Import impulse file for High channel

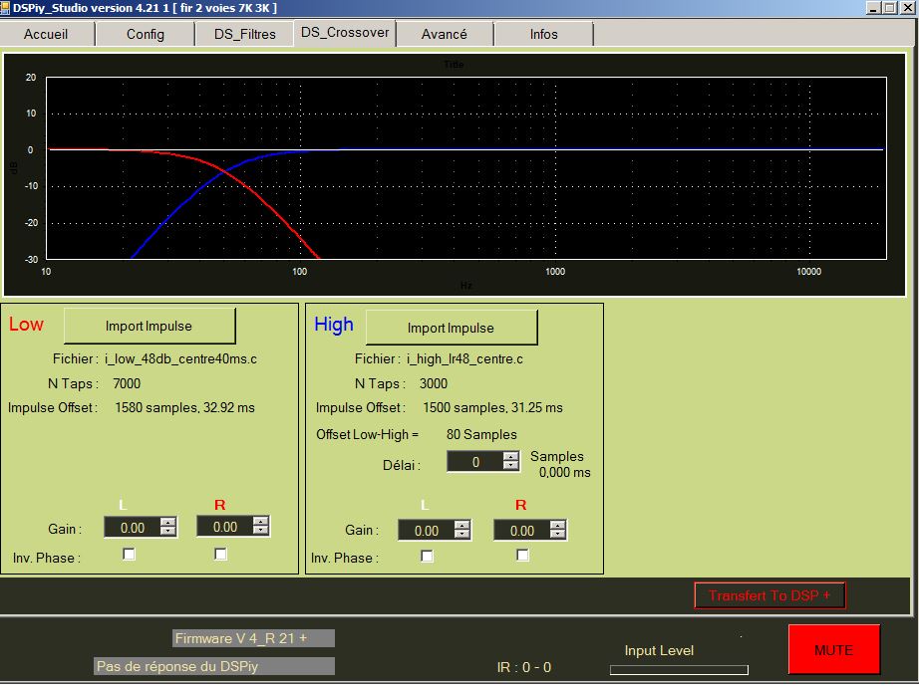451,328
